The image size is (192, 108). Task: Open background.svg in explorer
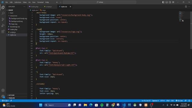(x=17, y=21)
